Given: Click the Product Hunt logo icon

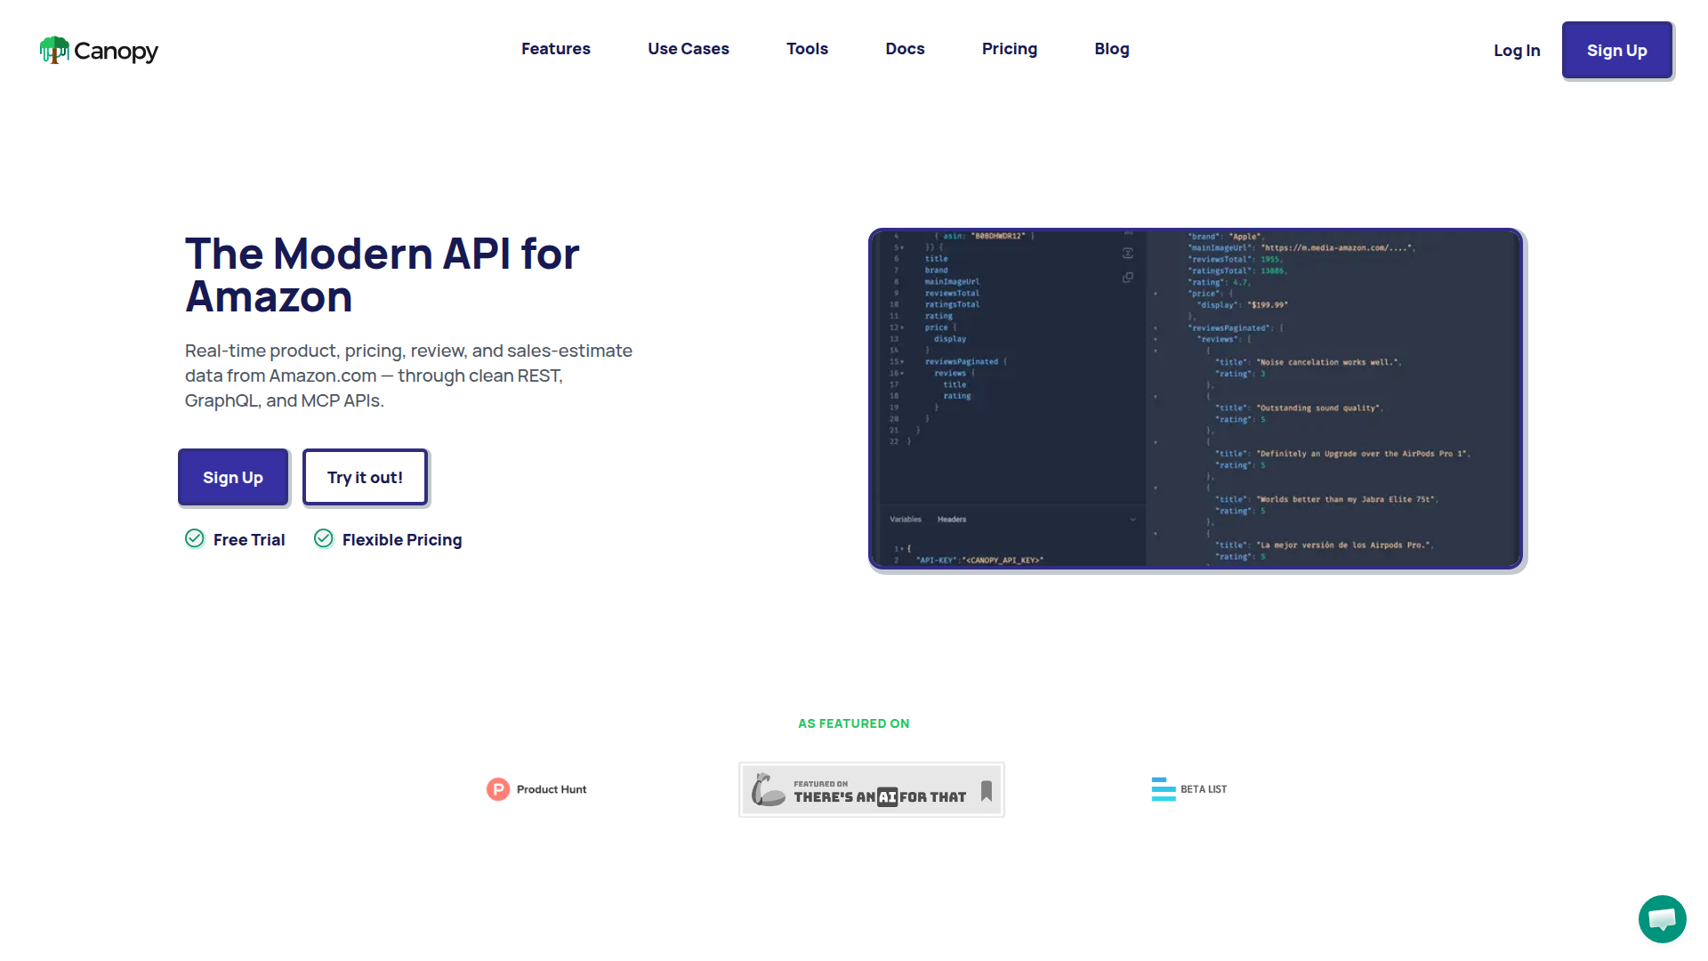Looking at the screenshot, I should [498, 789].
